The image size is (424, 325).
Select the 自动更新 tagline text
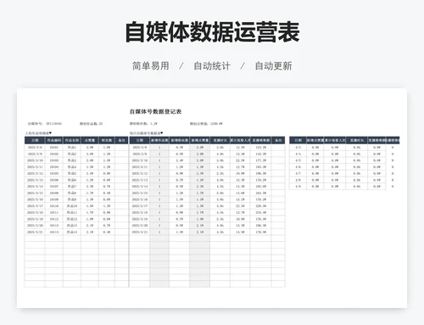tap(273, 66)
